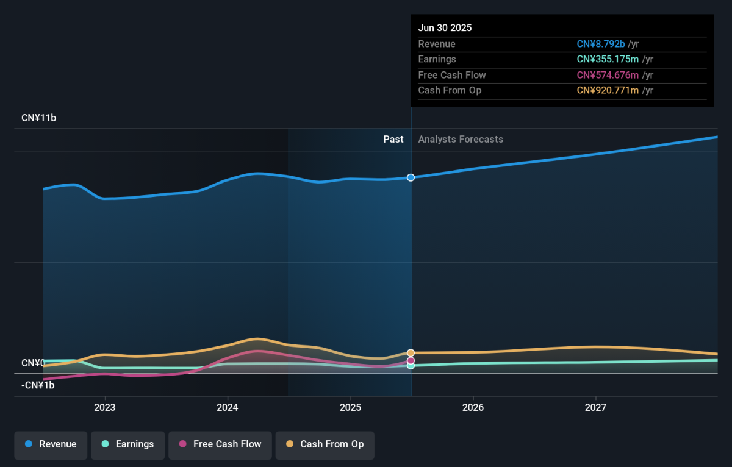Screen dimensions: 732x467
Task: Select the orange Cash From Op chart marker
Action: click(411, 353)
